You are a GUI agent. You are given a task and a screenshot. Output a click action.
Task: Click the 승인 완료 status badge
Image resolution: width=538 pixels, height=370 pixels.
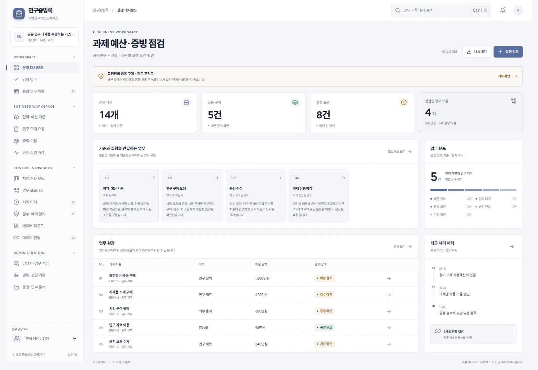point(324,328)
